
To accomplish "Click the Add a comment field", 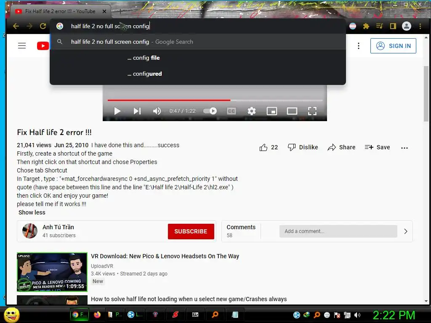I will pos(338,231).
